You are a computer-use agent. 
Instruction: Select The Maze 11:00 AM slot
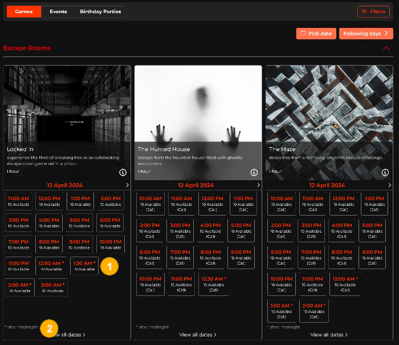[312, 204]
